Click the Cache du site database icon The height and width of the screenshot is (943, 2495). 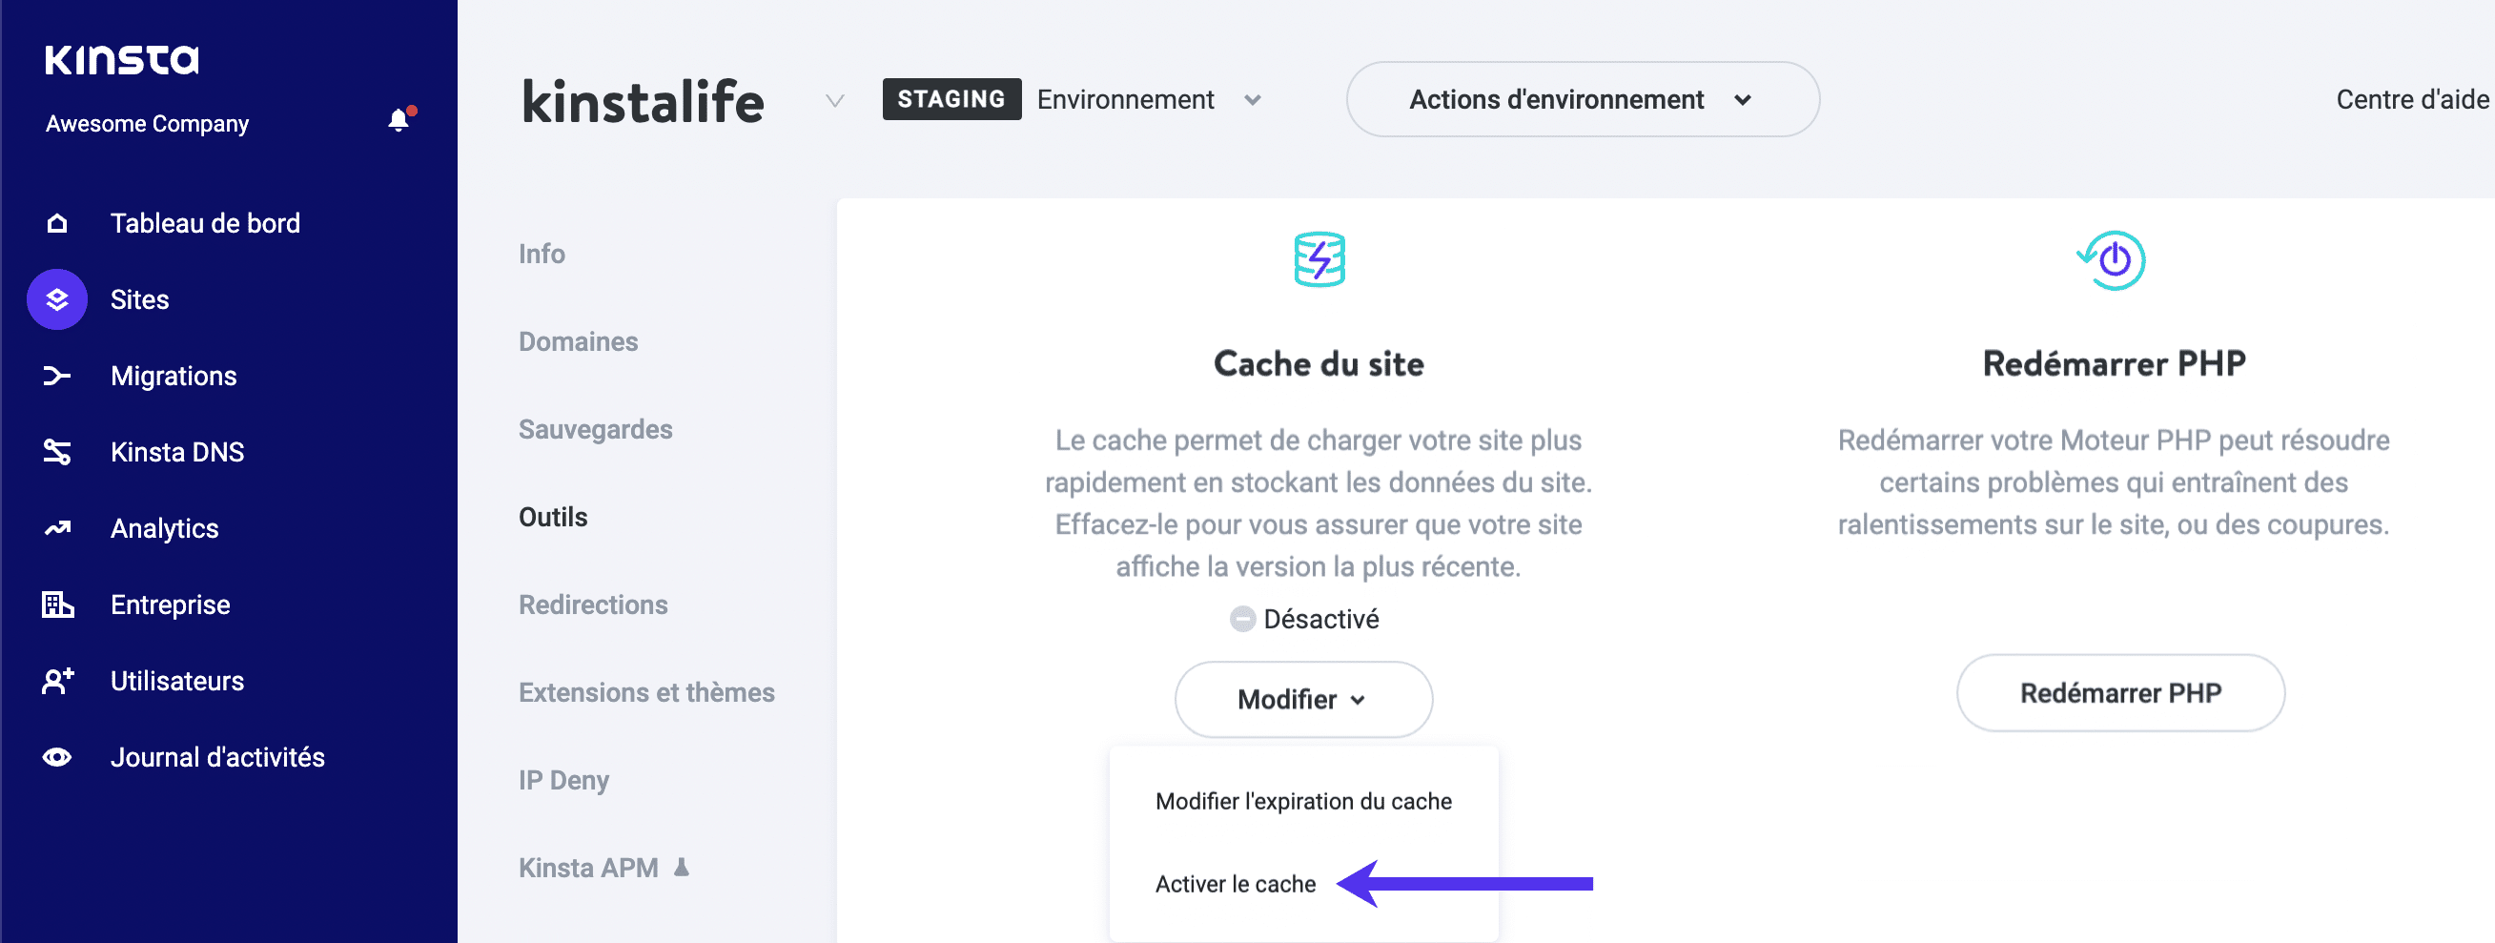pyautogui.click(x=1319, y=257)
